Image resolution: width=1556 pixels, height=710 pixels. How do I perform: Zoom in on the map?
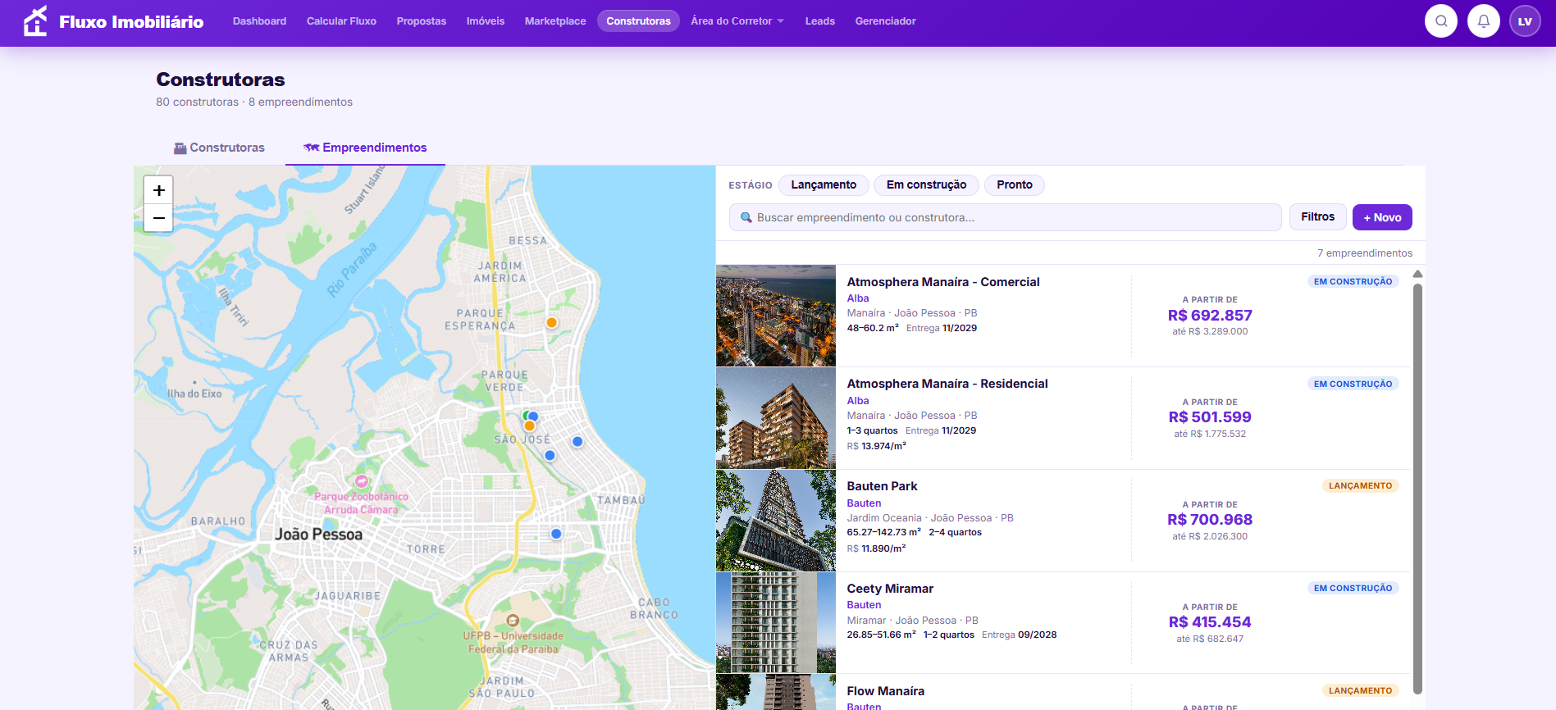click(x=159, y=190)
